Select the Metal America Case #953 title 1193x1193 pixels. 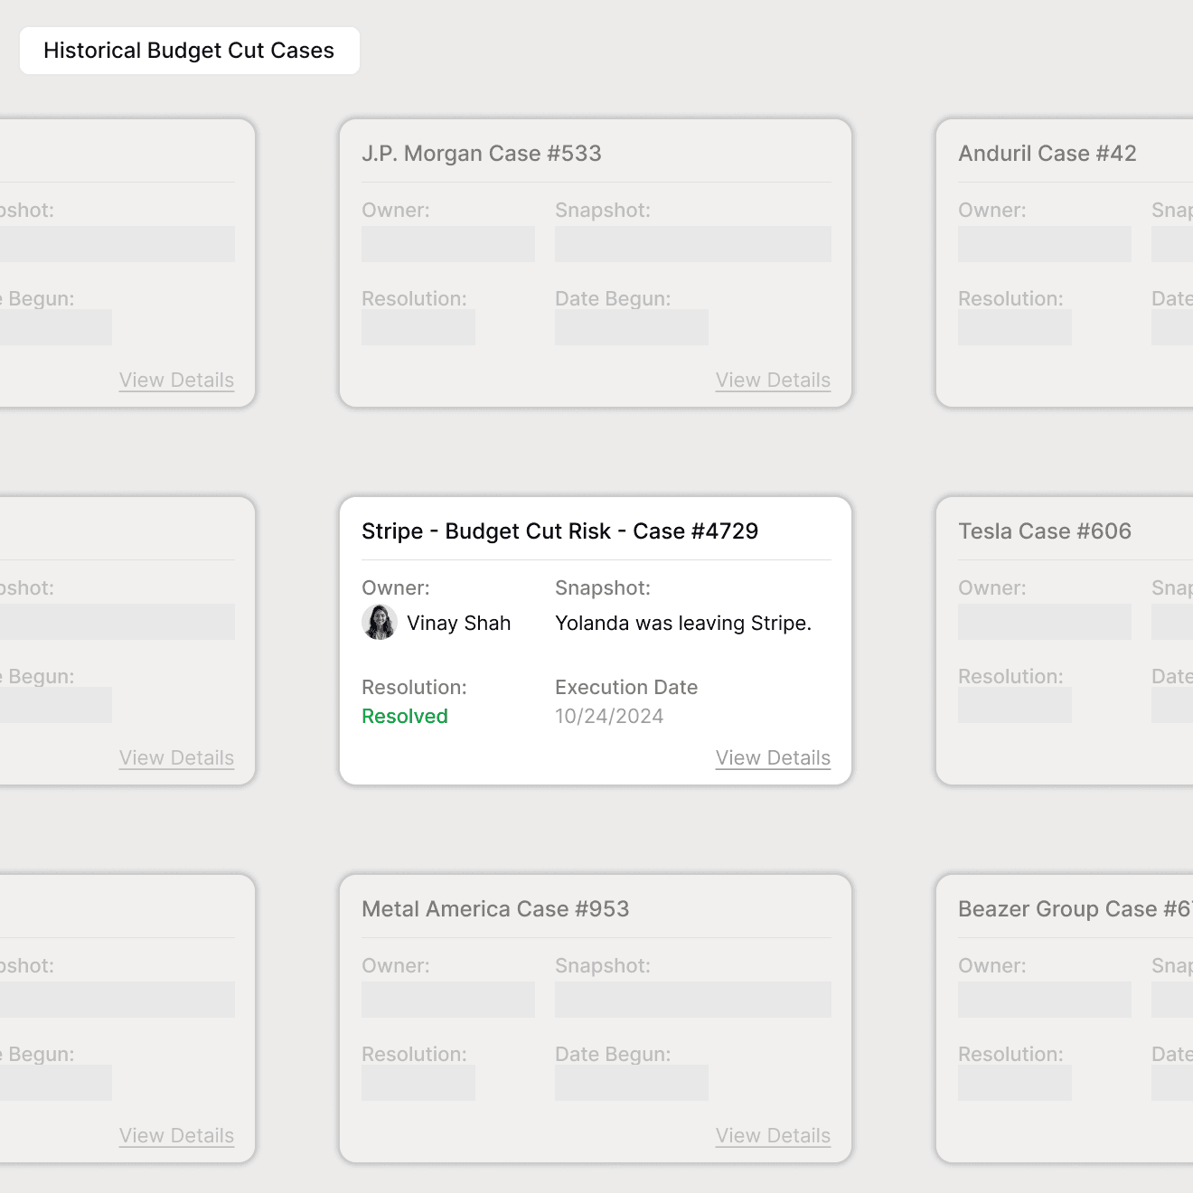495,909
